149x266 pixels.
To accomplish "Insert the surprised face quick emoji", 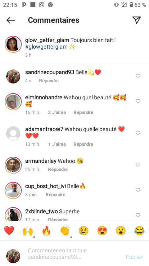I will (121, 230).
